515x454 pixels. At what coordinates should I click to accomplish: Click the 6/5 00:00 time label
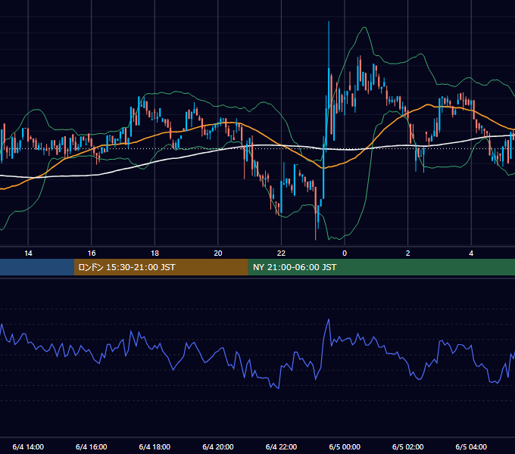345,446
